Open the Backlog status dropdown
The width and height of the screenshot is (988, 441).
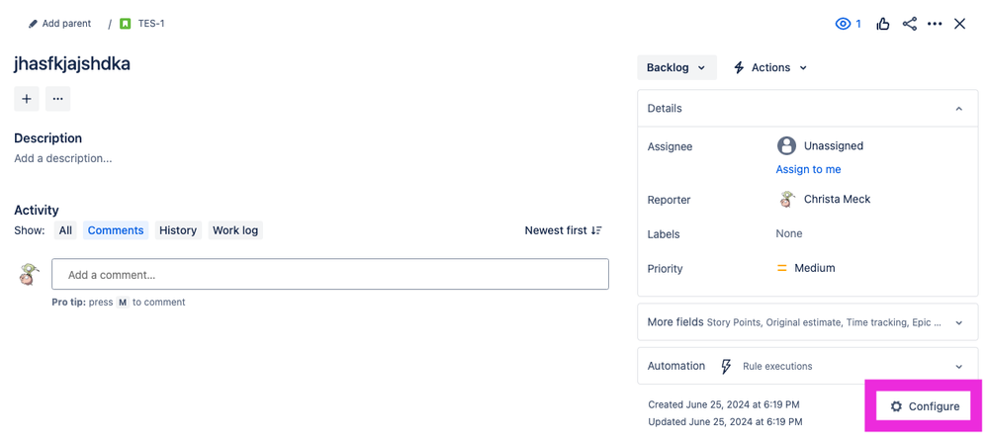676,67
